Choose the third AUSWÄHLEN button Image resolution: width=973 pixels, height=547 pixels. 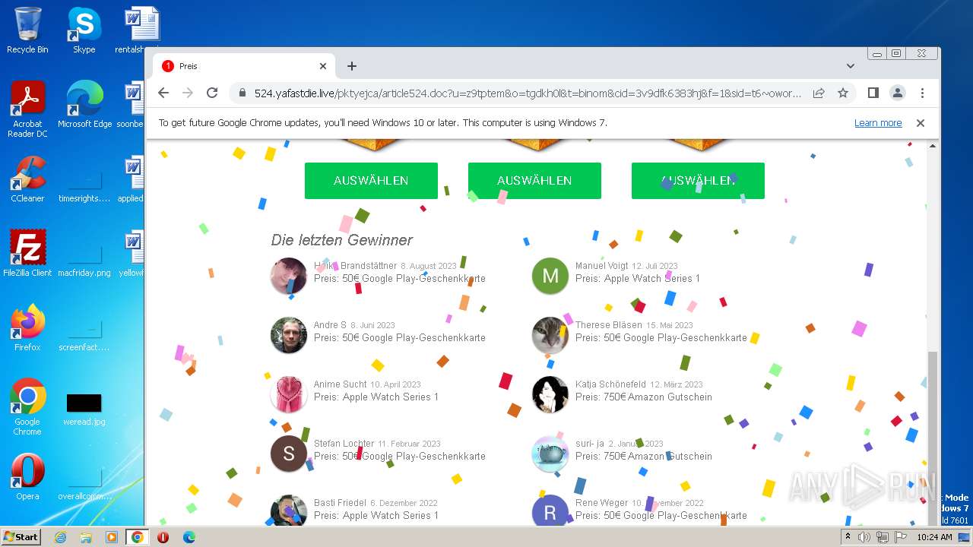pyautogui.click(x=698, y=181)
